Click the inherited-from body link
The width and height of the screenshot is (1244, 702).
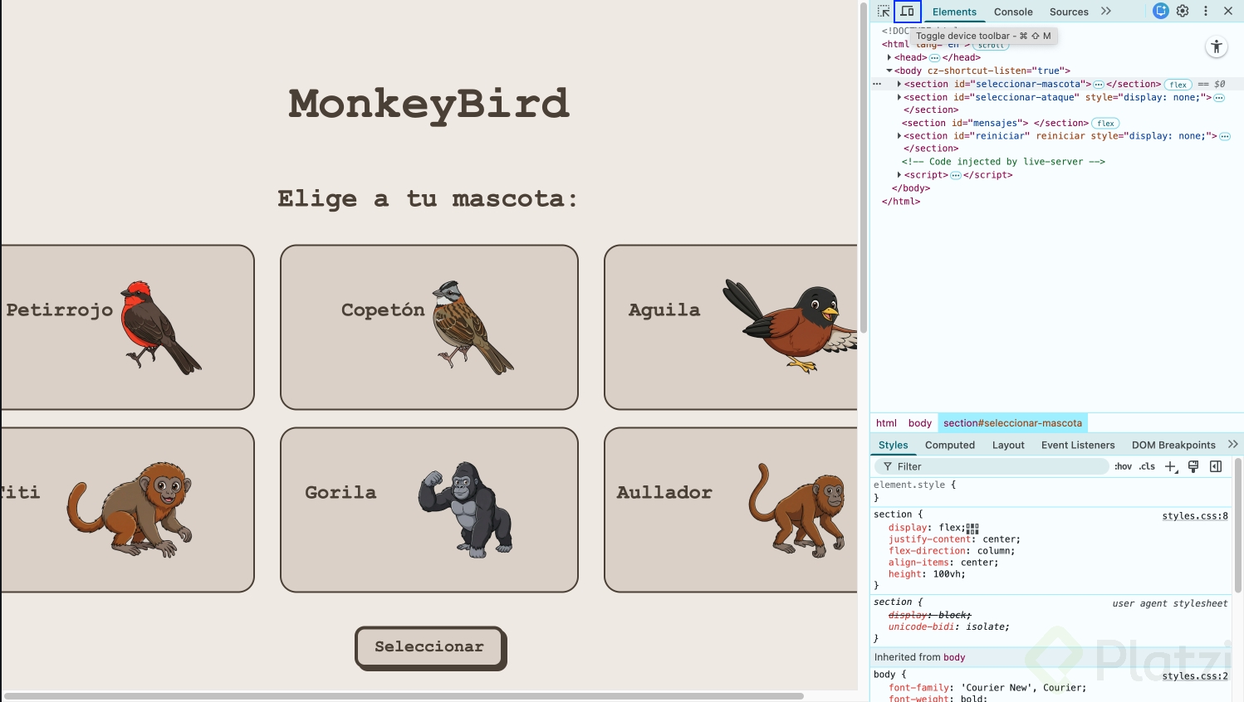[x=954, y=657]
